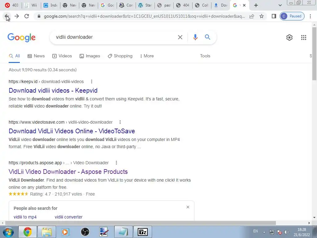Open the search Tools button
This screenshot has width=317, height=238.
tap(205, 56)
